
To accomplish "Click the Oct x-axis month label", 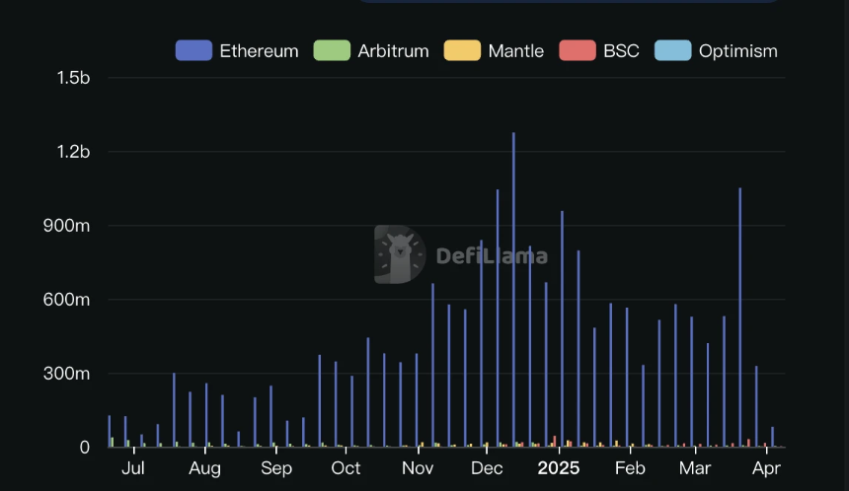I will pyautogui.click(x=346, y=468).
